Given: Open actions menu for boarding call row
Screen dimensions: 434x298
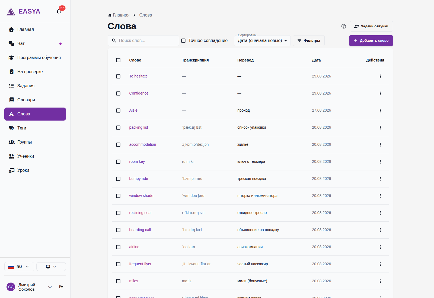Looking at the screenshot, I should pyautogui.click(x=380, y=230).
